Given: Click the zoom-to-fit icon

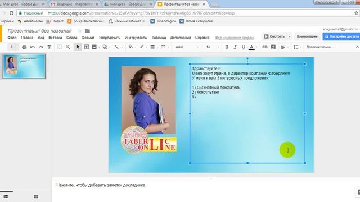Looking at the screenshot, I should tap(60, 47).
